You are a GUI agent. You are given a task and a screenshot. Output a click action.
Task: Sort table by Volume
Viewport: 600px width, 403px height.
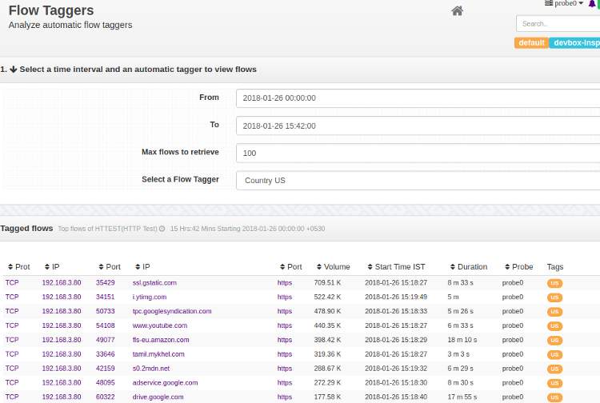coord(334,267)
